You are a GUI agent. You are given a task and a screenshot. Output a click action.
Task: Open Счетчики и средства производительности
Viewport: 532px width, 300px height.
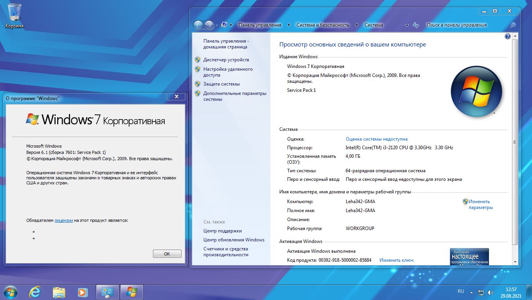click(x=226, y=252)
